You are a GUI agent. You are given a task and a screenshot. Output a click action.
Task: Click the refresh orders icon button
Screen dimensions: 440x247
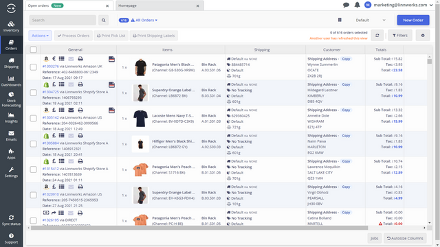click(x=377, y=36)
